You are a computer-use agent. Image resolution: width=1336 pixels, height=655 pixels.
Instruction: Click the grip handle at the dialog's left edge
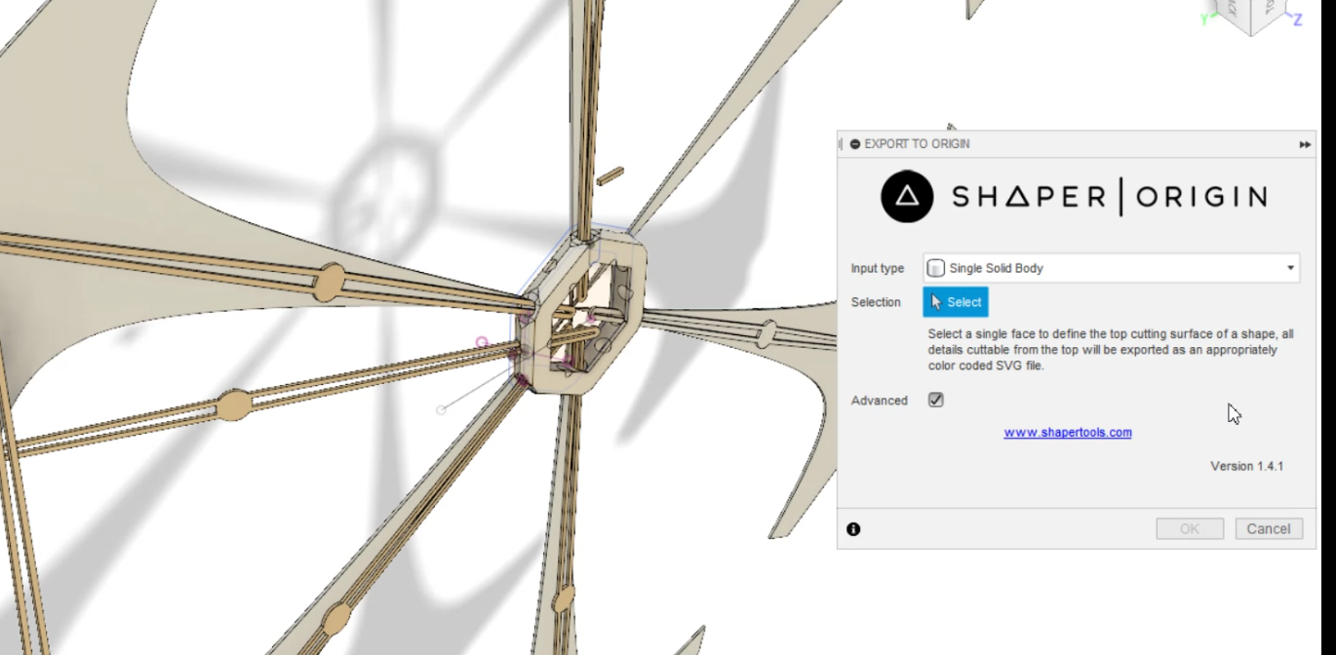pos(841,144)
